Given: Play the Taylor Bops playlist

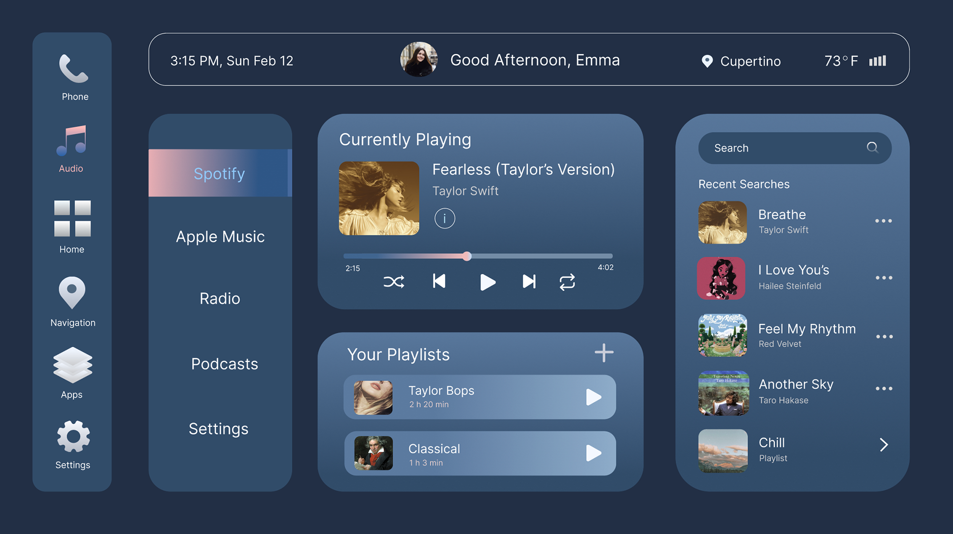Looking at the screenshot, I should click(x=594, y=397).
